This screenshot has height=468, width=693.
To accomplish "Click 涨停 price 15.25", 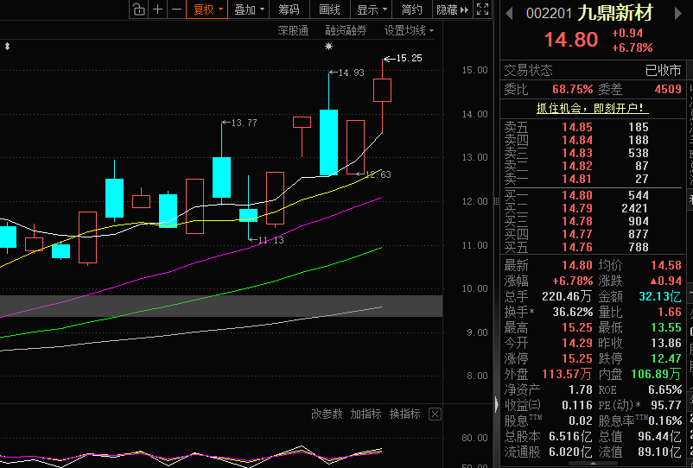I will click(577, 358).
